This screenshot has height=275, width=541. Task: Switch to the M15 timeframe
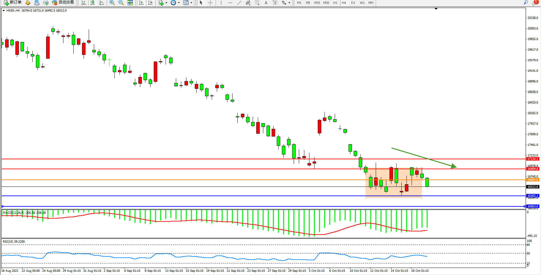coord(317,3)
